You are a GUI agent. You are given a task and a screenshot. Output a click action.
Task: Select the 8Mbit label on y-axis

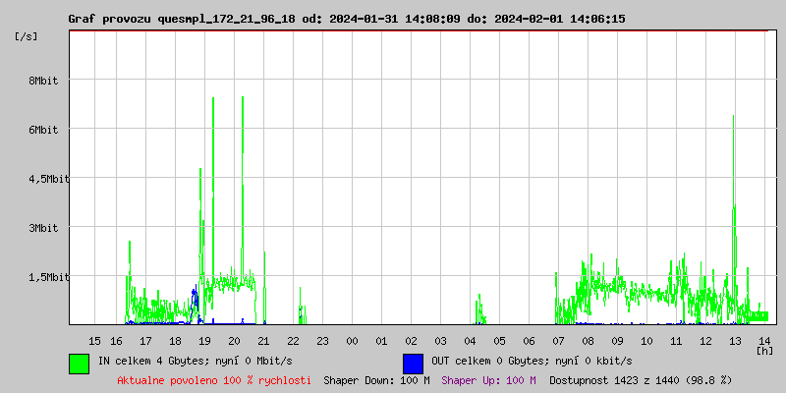pos(43,81)
